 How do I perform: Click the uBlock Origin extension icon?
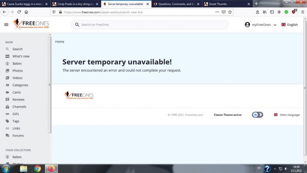click(294, 12)
